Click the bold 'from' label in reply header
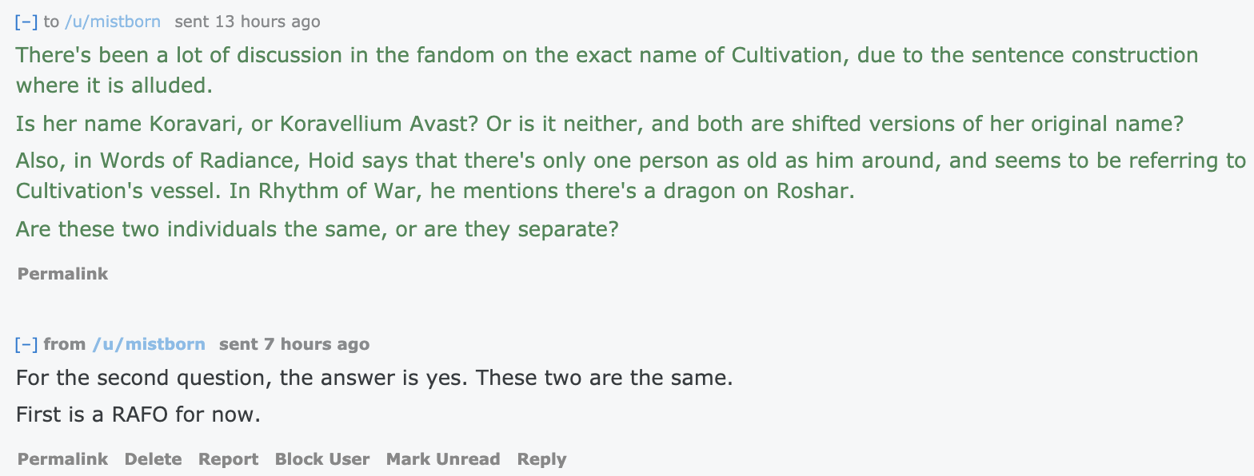 click(65, 344)
